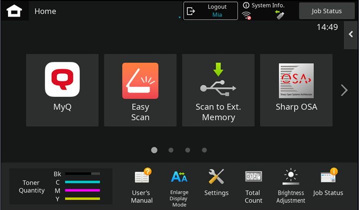359x210 pixels.
Task: Expand the right-side action panel arrow
Action: (351, 34)
